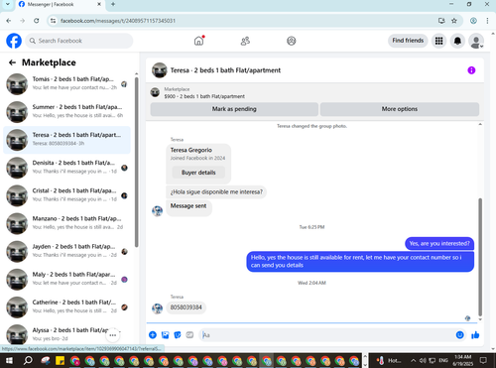This screenshot has height=368, width=496.
Task: Open the Windows Start menu
Action: [9, 360]
